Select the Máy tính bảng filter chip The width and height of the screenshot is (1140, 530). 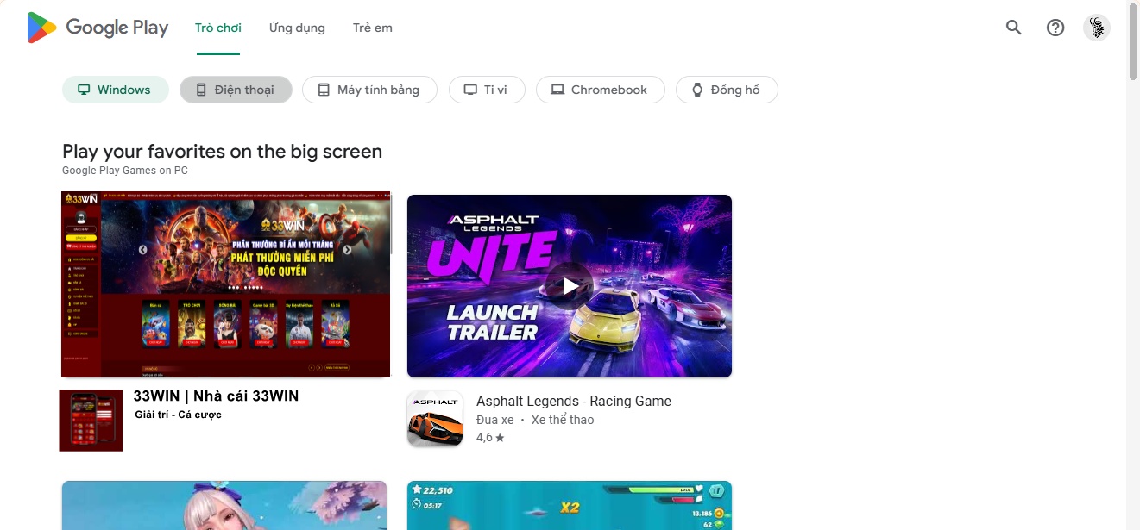click(369, 90)
